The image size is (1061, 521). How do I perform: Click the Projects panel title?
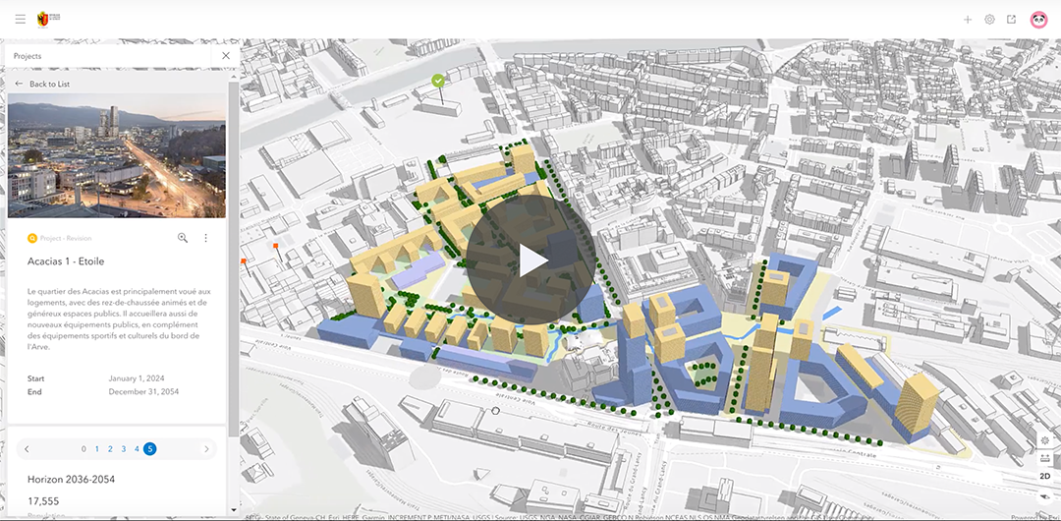28,56
